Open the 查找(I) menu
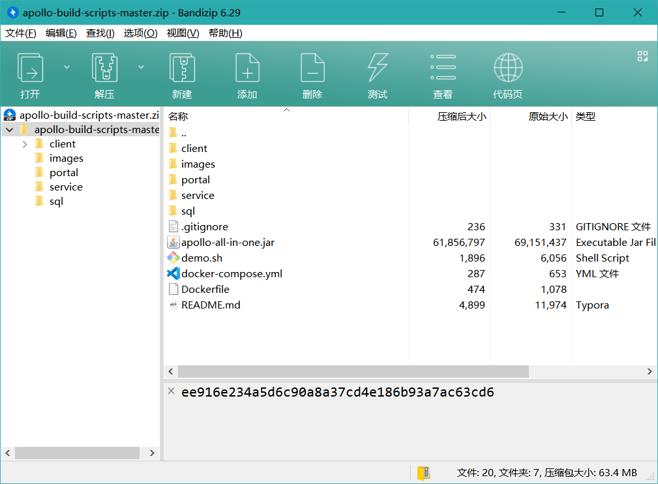The image size is (658, 484). pyautogui.click(x=100, y=33)
